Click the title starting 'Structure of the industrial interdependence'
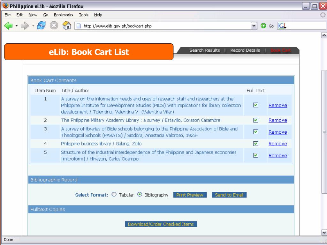This screenshot has width=327, height=245. coord(148,155)
